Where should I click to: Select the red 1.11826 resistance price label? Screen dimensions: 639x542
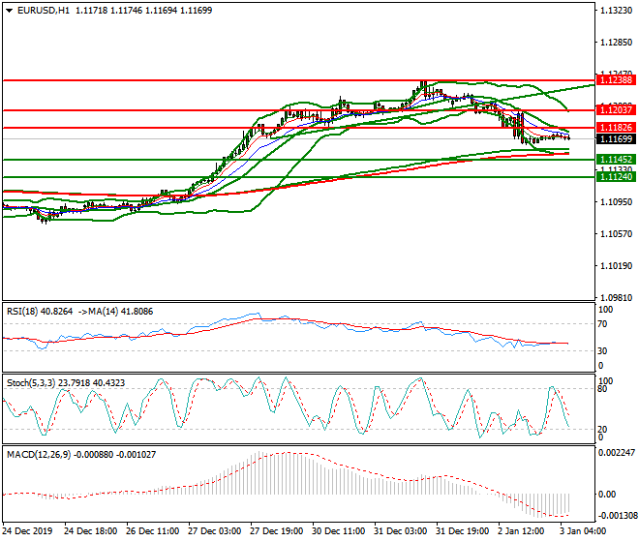tap(616, 127)
